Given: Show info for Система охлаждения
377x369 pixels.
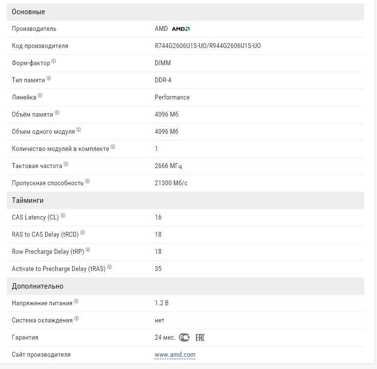Looking at the screenshot, I should (x=76, y=319).
